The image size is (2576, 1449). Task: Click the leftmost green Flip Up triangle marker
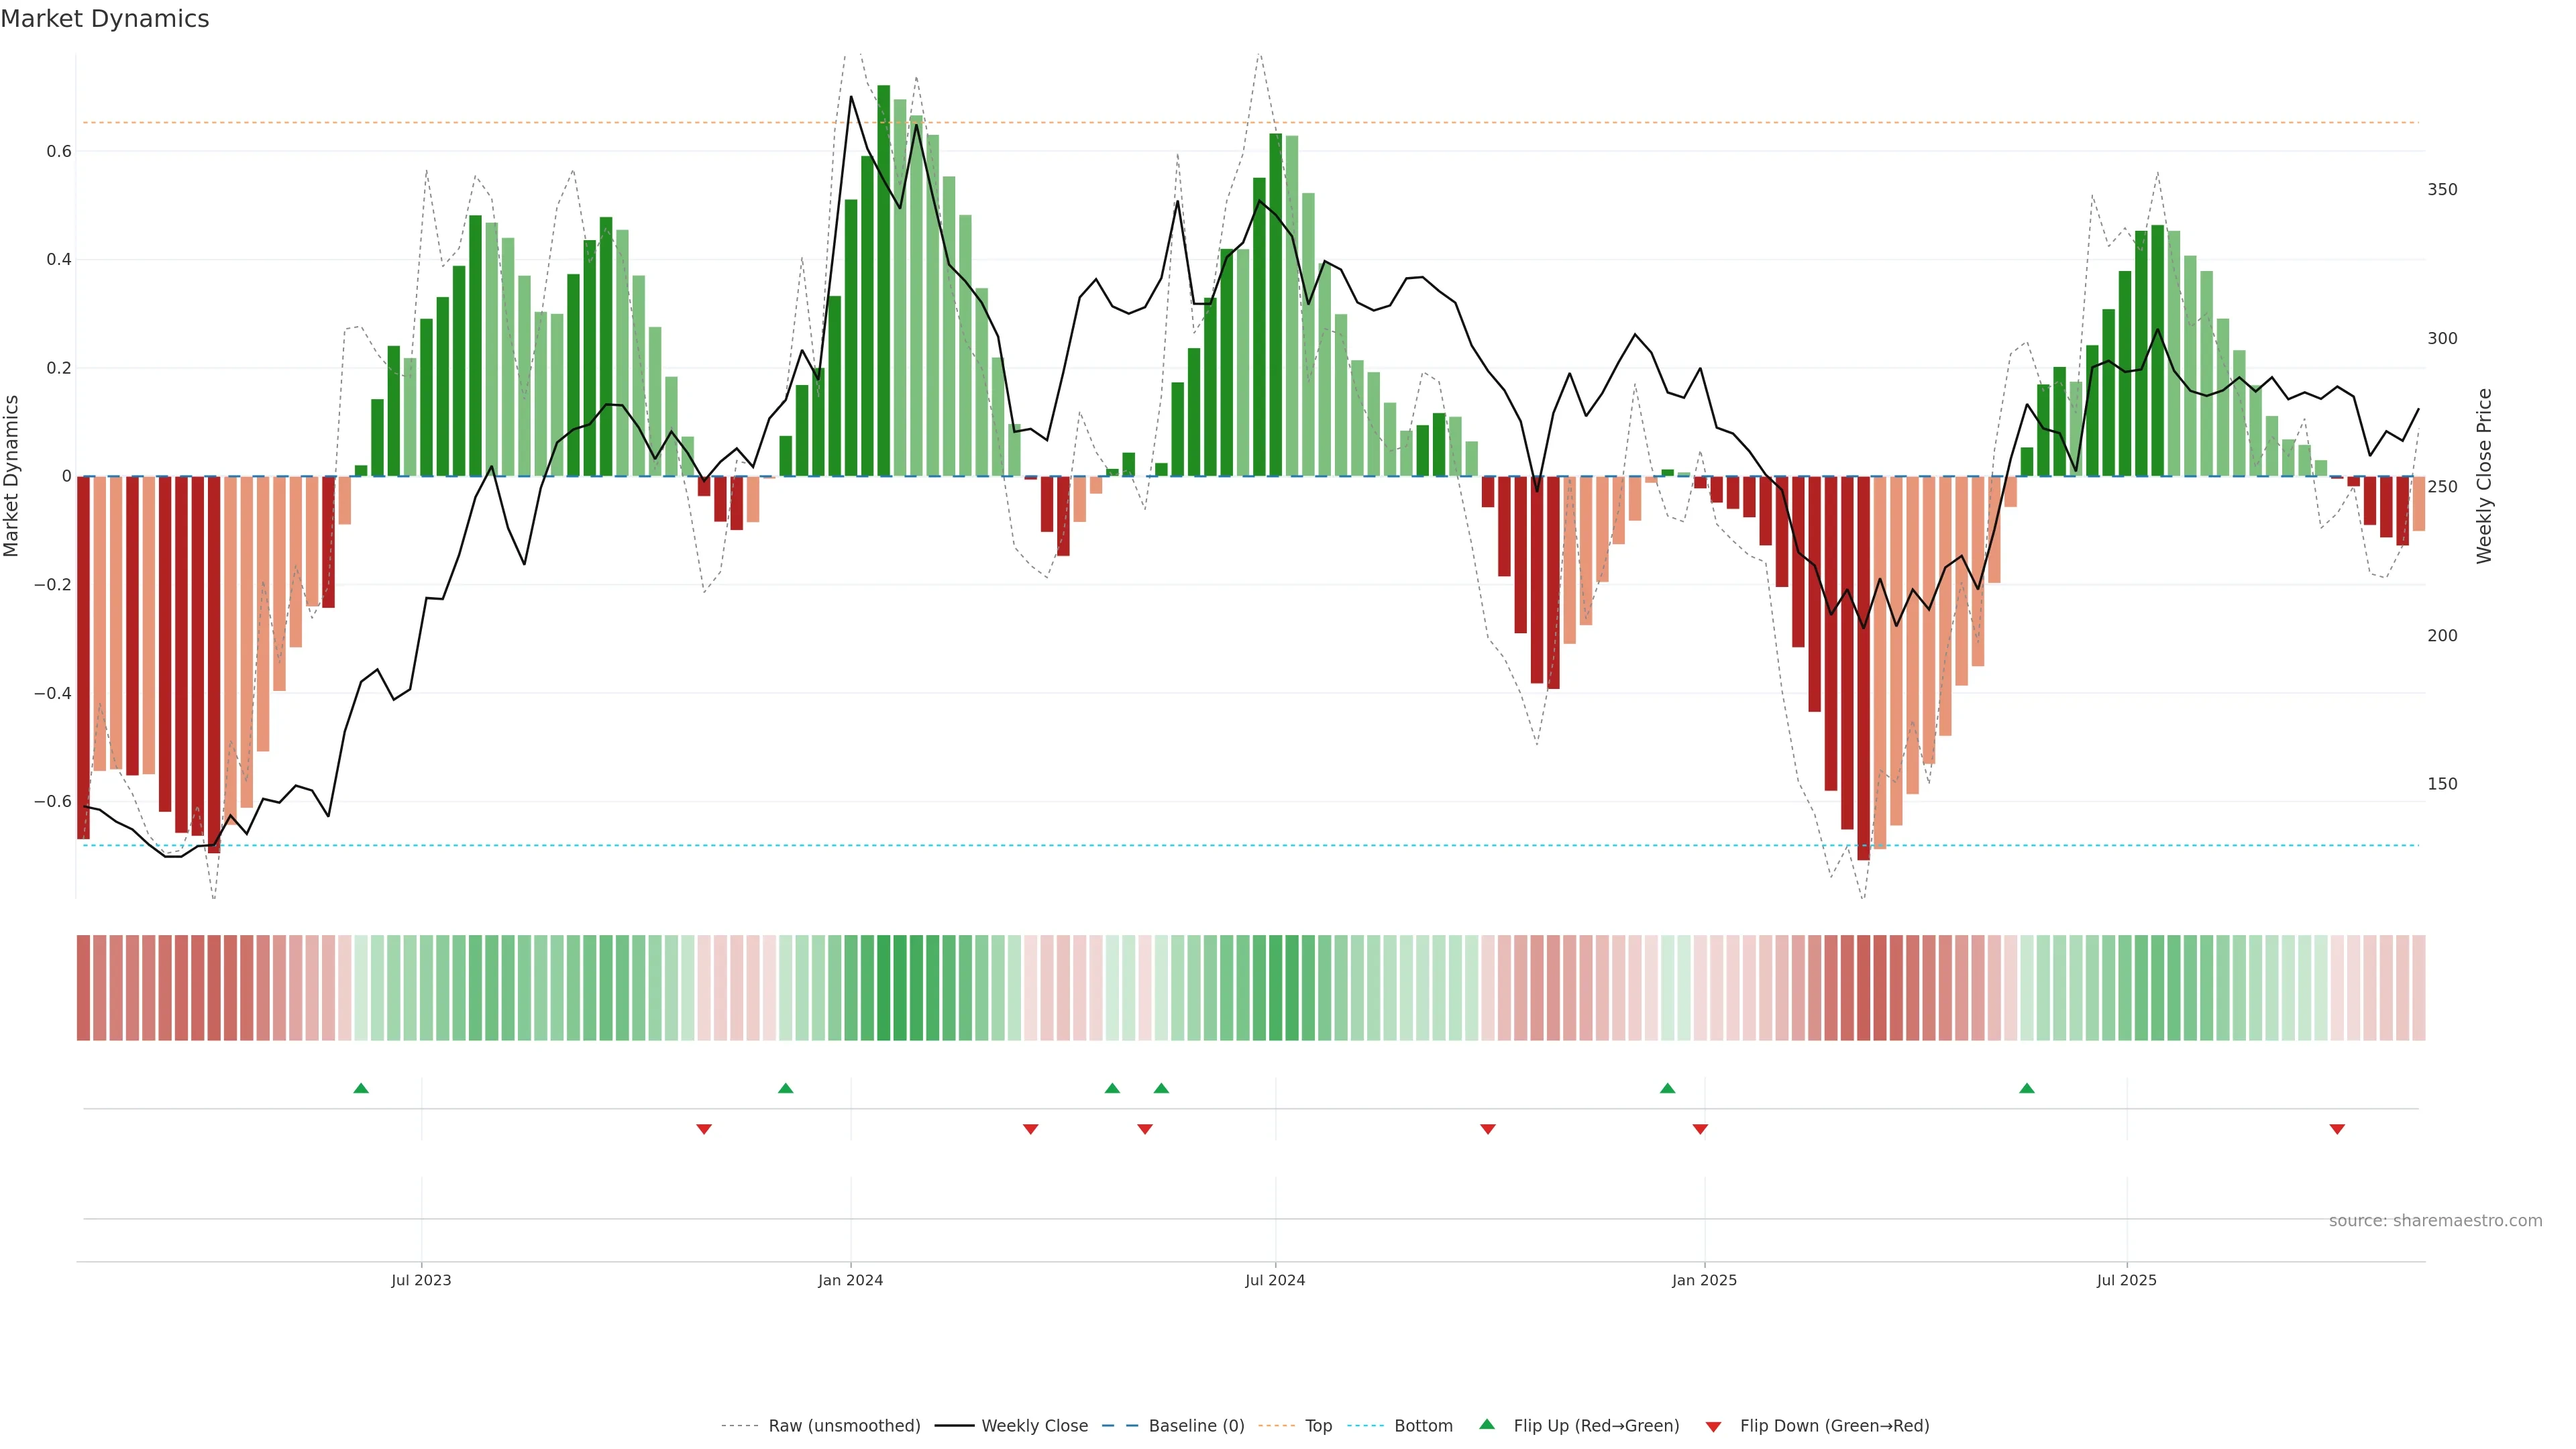361,1088
